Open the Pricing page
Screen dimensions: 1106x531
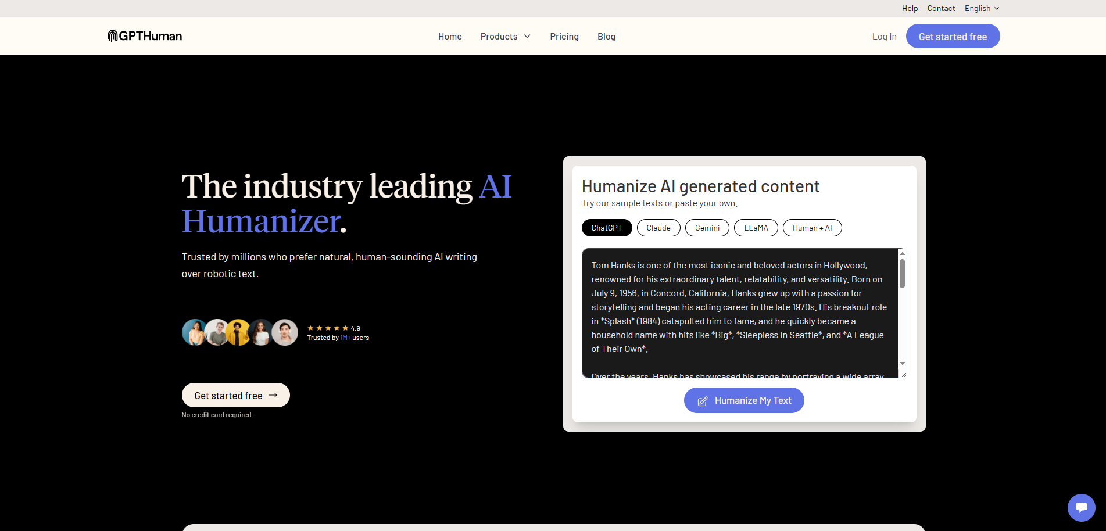tap(564, 36)
